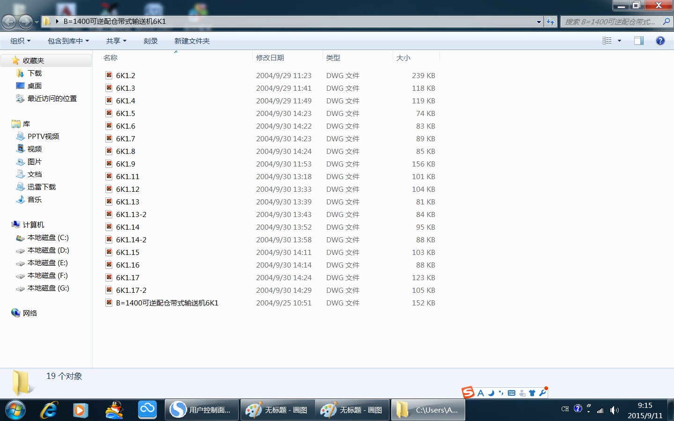Select 网络 in the navigation pane

click(29, 313)
